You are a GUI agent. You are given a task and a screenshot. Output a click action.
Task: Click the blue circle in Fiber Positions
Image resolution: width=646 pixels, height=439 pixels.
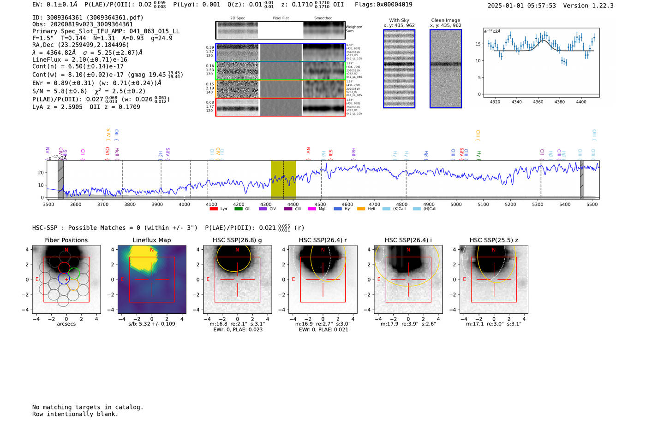point(64,278)
